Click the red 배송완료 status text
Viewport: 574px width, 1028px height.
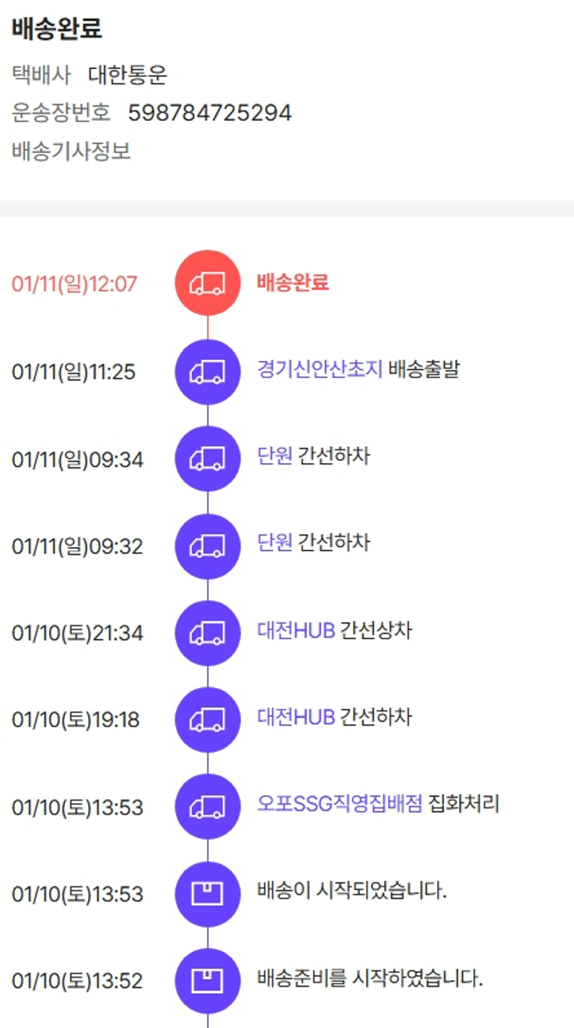point(292,282)
